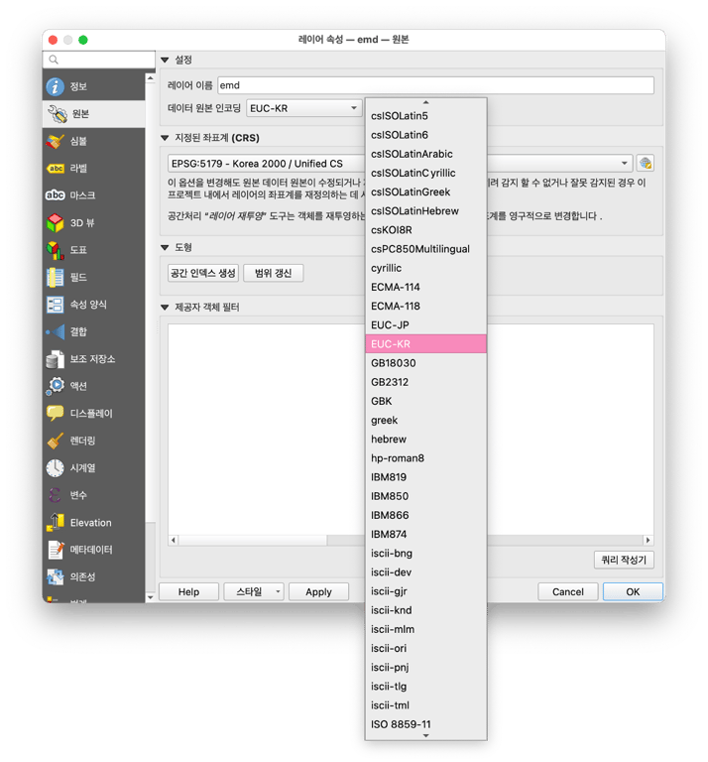Choose csKOI8R encoding
The height and width of the screenshot is (762, 708).
(425, 230)
